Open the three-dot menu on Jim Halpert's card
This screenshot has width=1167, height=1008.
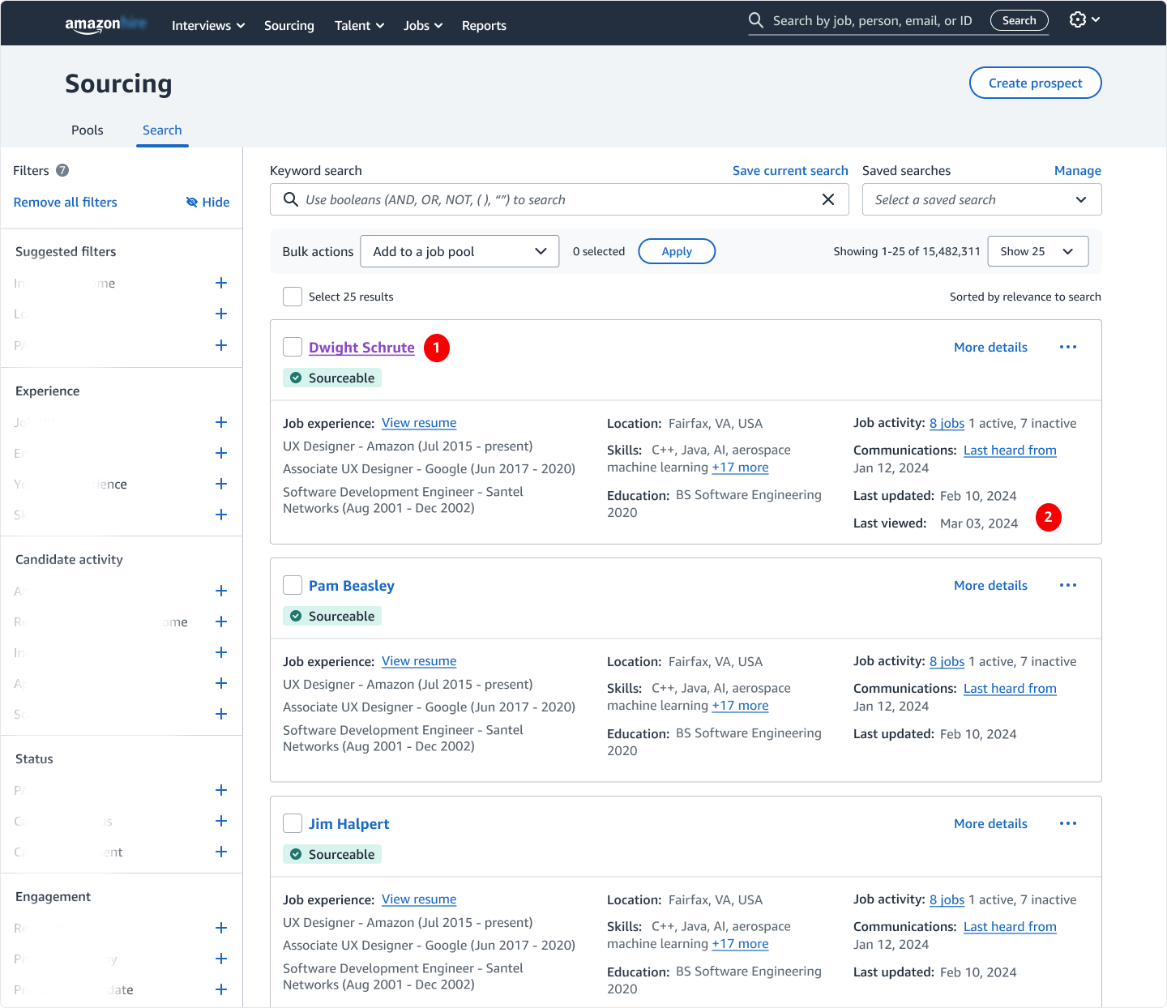pyautogui.click(x=1068, y=823)
